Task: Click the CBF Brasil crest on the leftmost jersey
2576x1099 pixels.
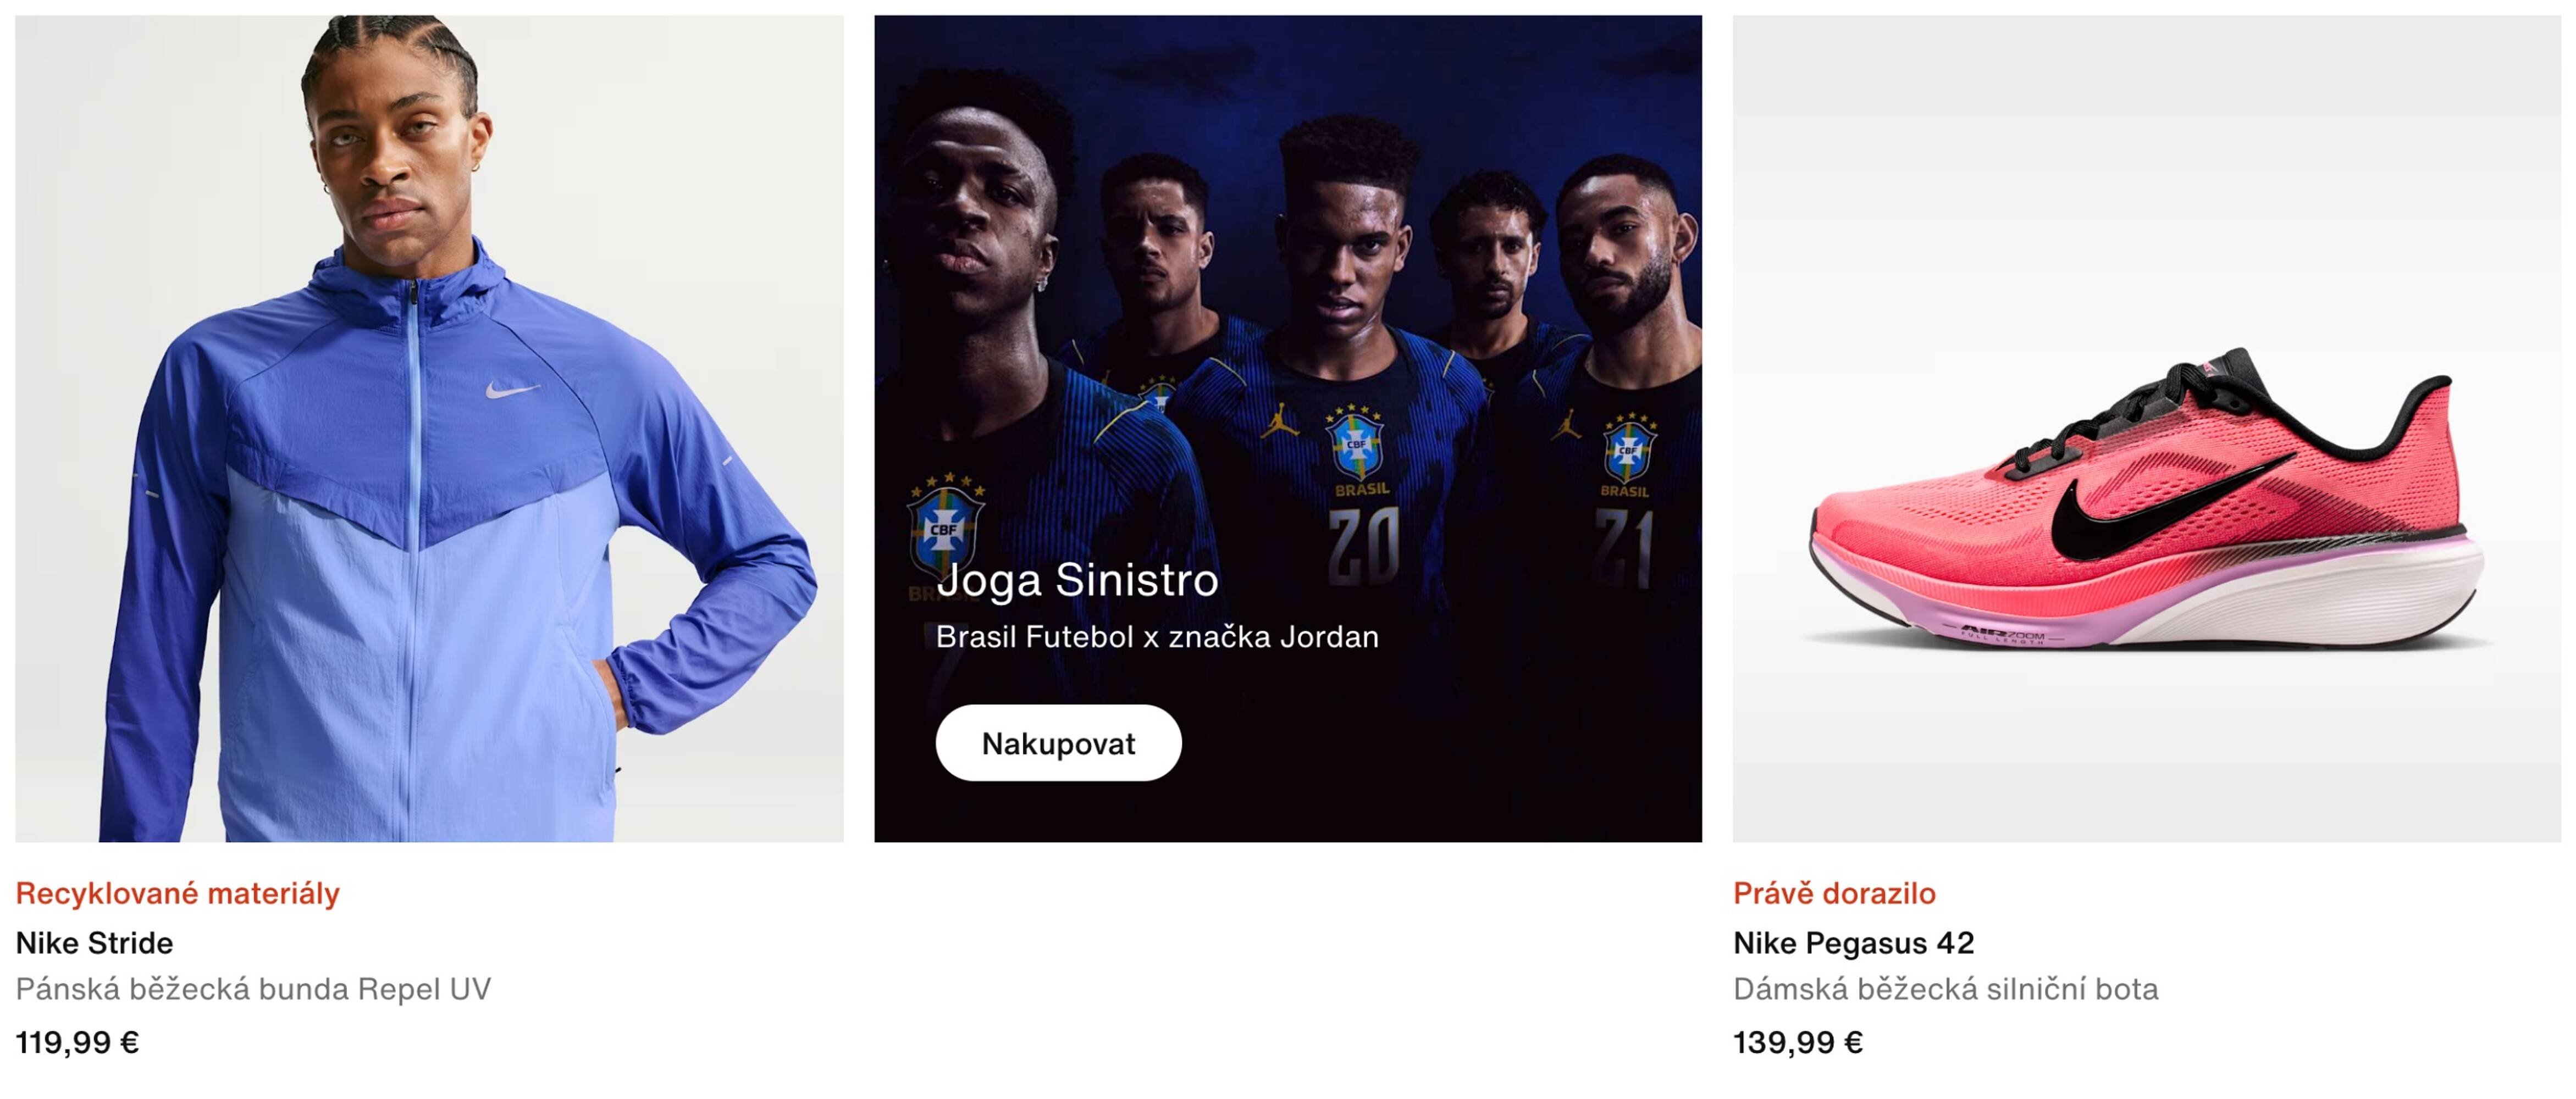Action: click(x=945, y=527)
